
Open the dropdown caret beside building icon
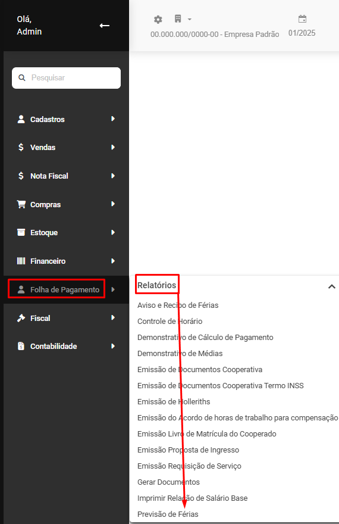tap(190, 20)
